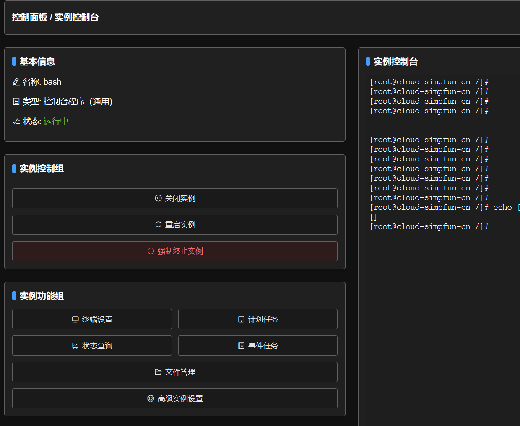This screenshot has height=426, width=520.
Task: Click the gear icon on 高级实例设置
Action: 151,398
